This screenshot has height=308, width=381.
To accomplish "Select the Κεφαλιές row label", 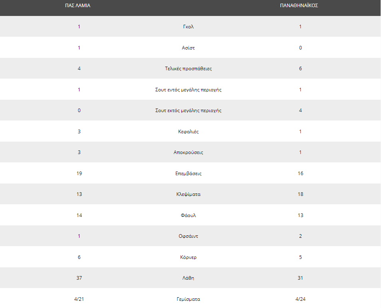I will [189, 132].
